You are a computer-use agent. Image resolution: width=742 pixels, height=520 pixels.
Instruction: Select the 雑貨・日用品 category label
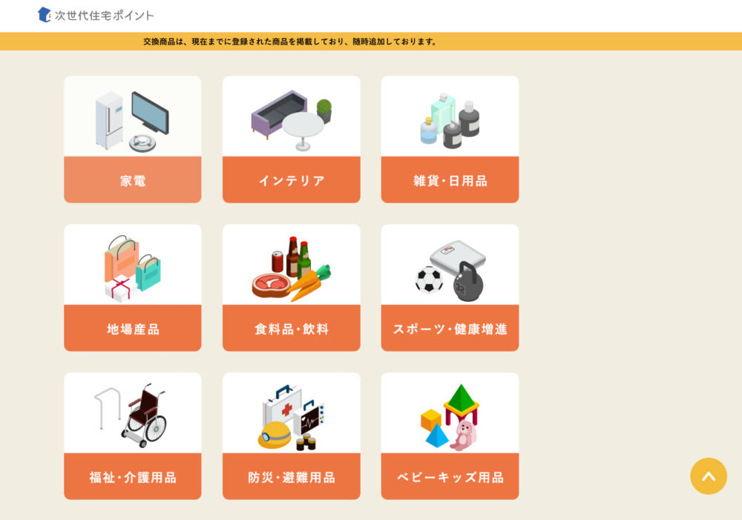[x=450, y=180]
